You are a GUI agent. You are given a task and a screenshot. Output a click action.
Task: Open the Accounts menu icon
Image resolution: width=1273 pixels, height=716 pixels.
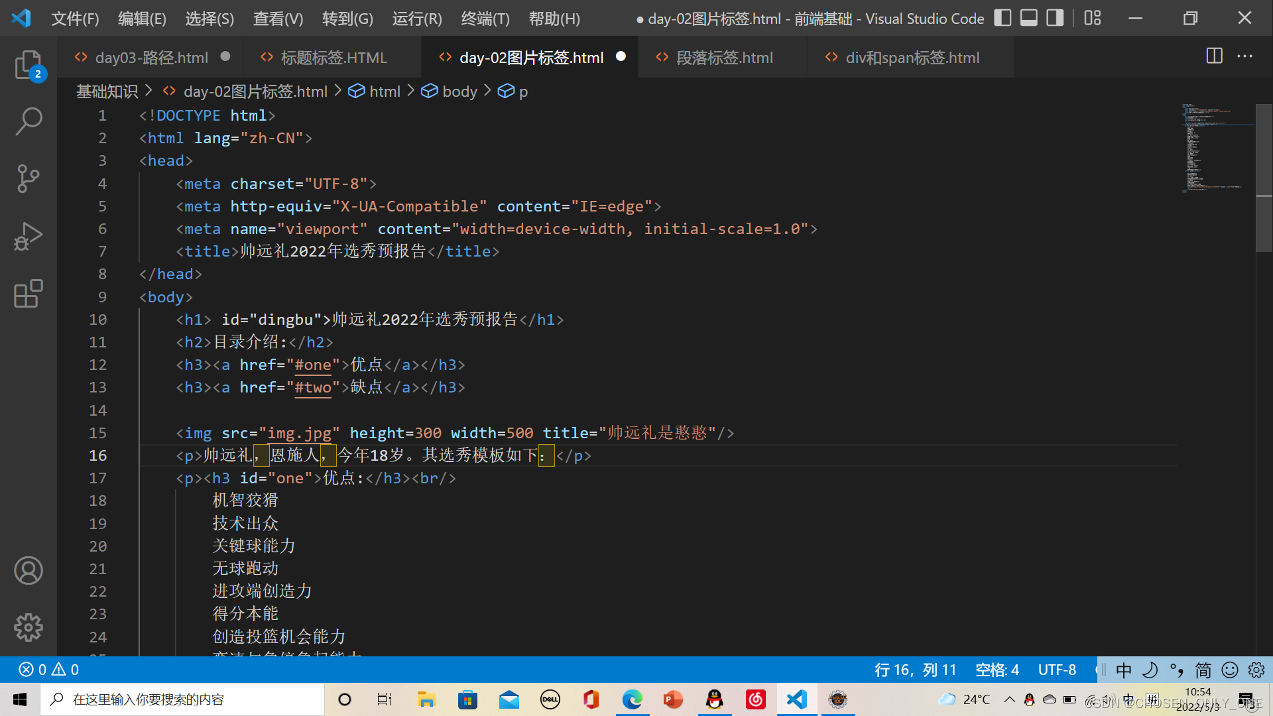29,571
